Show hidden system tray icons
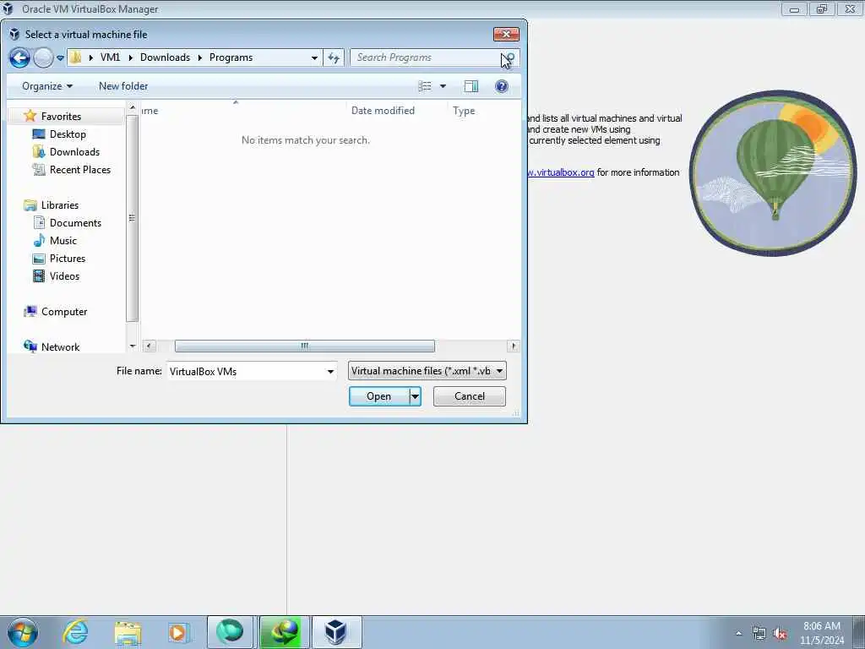The width and height of the screenshot is (865, 649). 738,633
